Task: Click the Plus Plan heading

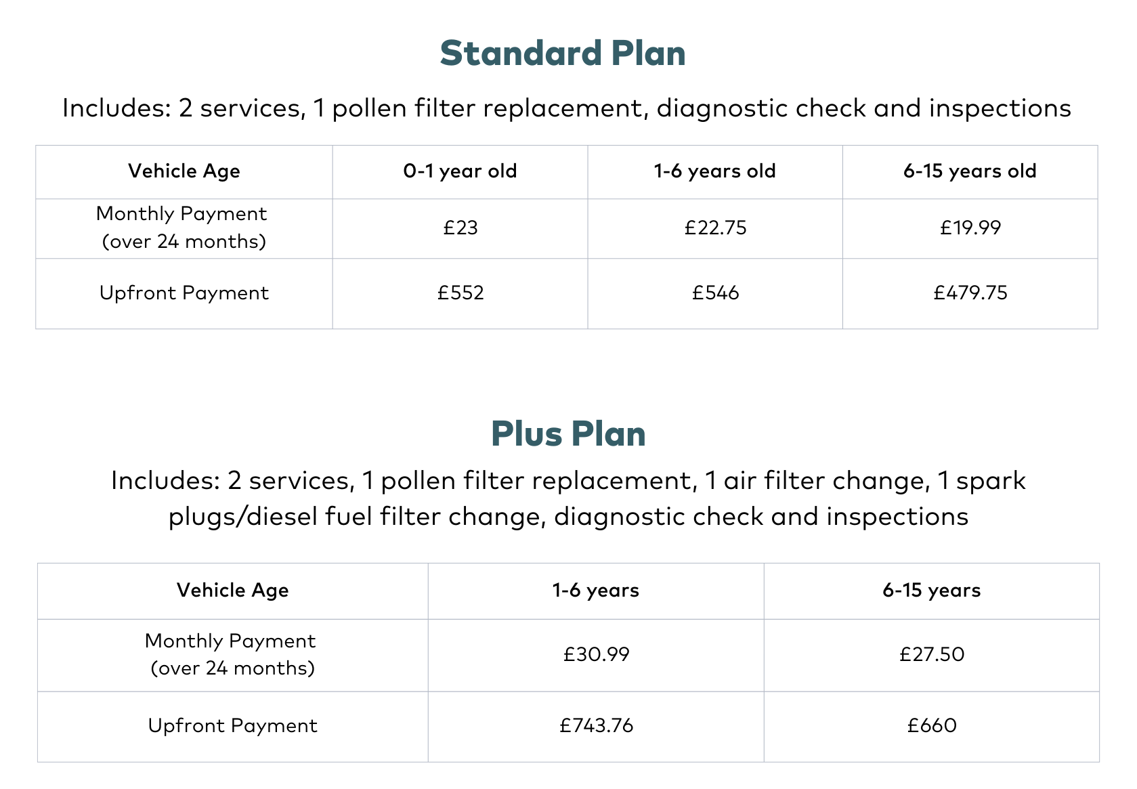Action: pyautogui.click(x=567, y=434)
